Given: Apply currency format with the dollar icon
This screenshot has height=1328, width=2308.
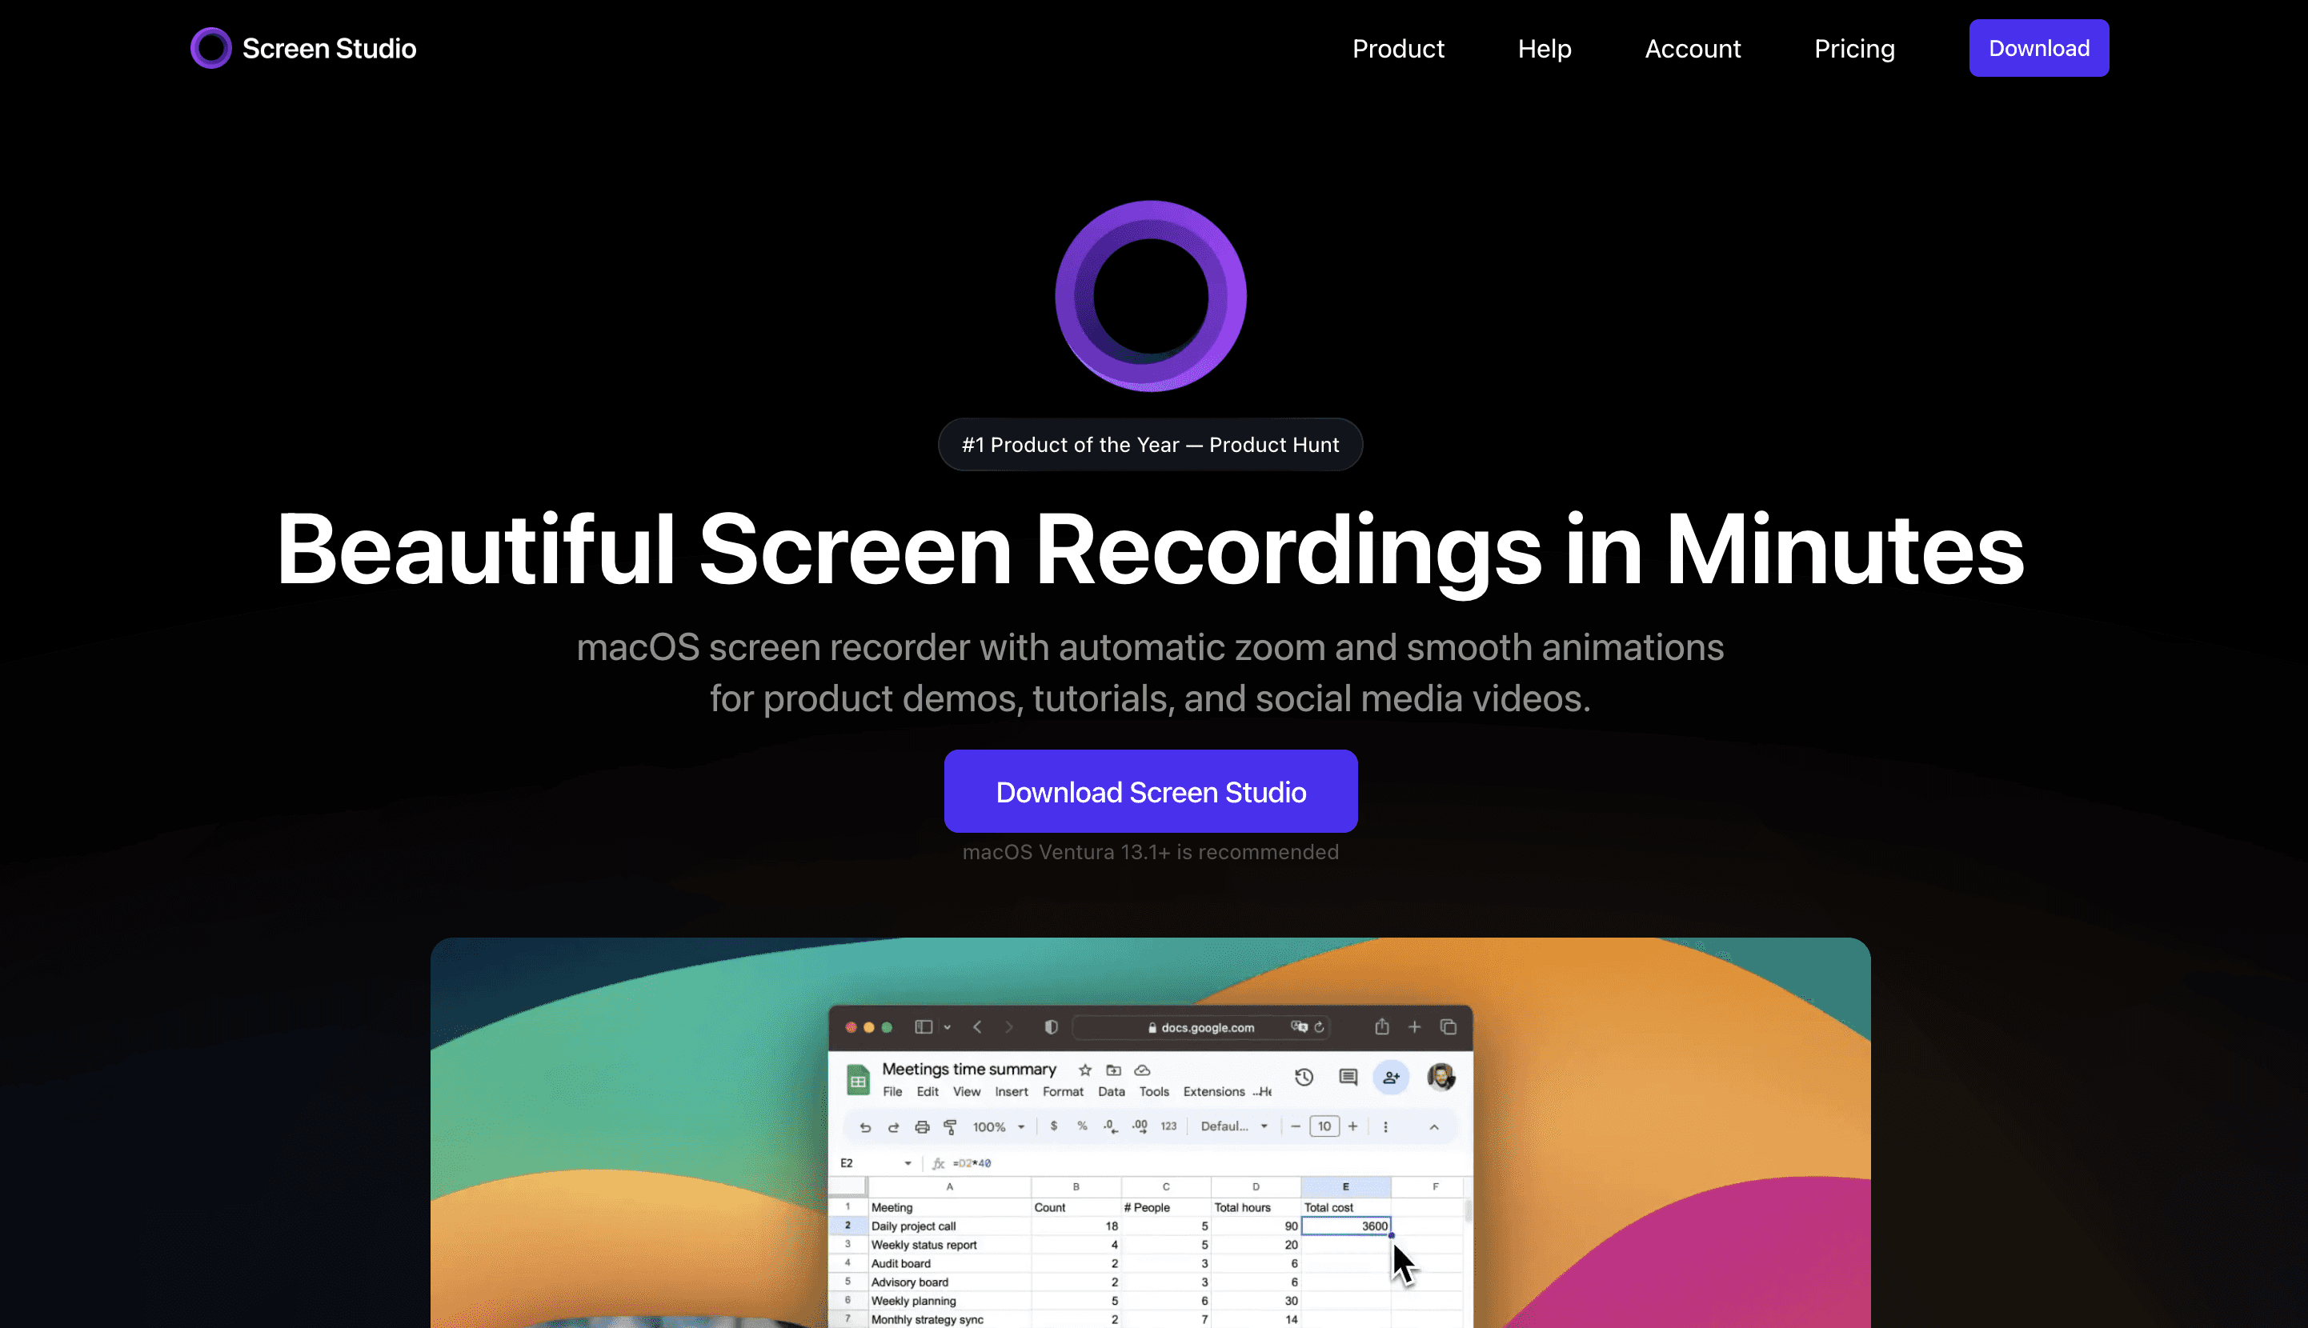Looking at the screenshot, I should point(1054,1126).
